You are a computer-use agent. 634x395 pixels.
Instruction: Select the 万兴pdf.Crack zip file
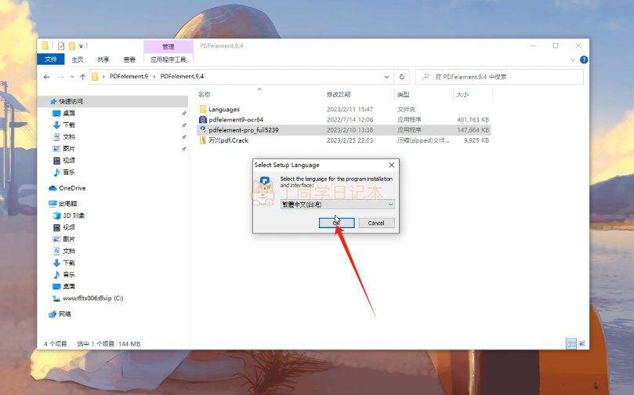pos(229,140)
